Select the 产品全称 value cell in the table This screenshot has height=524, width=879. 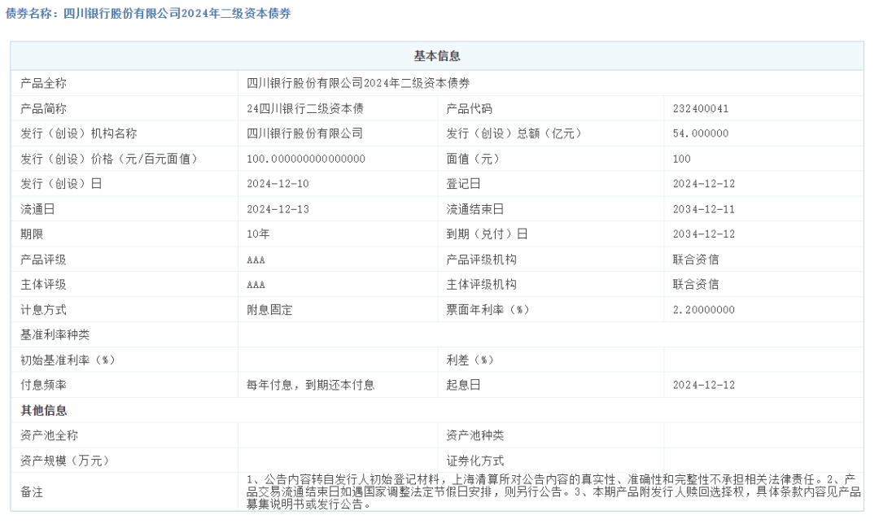358,84
